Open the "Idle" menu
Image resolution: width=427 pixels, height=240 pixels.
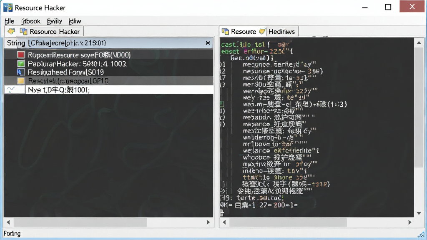pos(9,21)
